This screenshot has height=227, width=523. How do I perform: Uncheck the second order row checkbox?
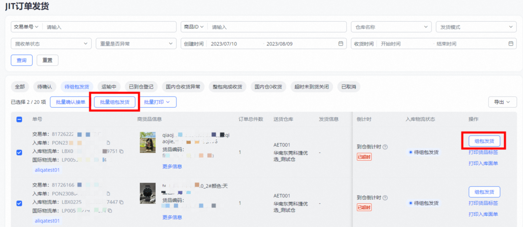[19, 203]
